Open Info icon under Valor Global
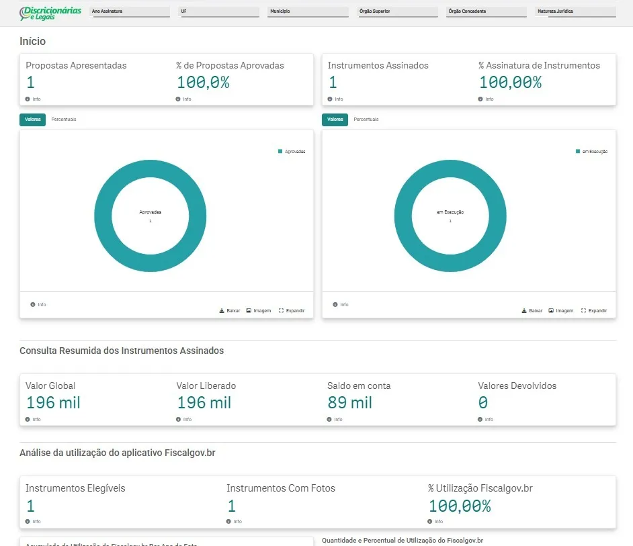The image size is (633, 546). [x=28, y=419]
